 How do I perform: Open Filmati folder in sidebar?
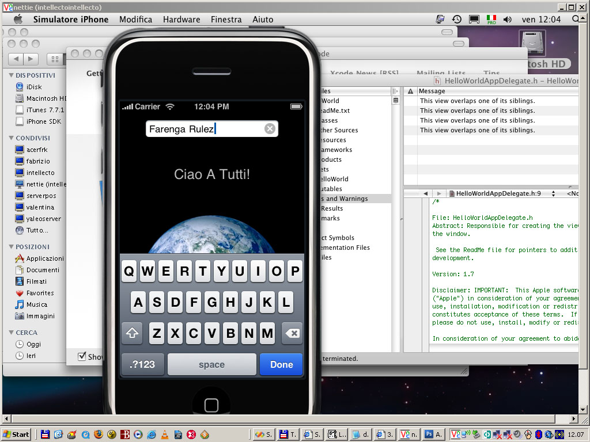31,281
